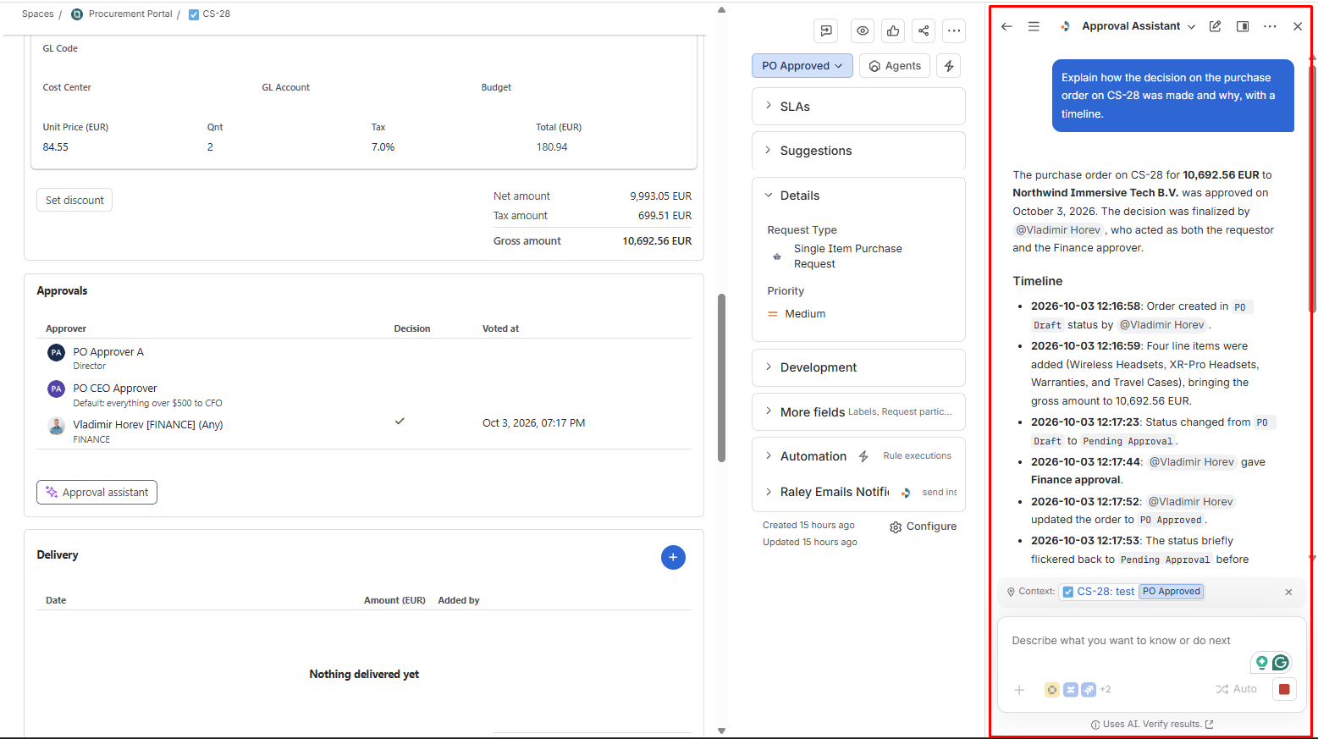Image resolution: width=1318 pixels, height=739 pixels.
Task: Click the main page vertical scrollbar thumb
Action: pyautogui.click(x=721, y=378)
